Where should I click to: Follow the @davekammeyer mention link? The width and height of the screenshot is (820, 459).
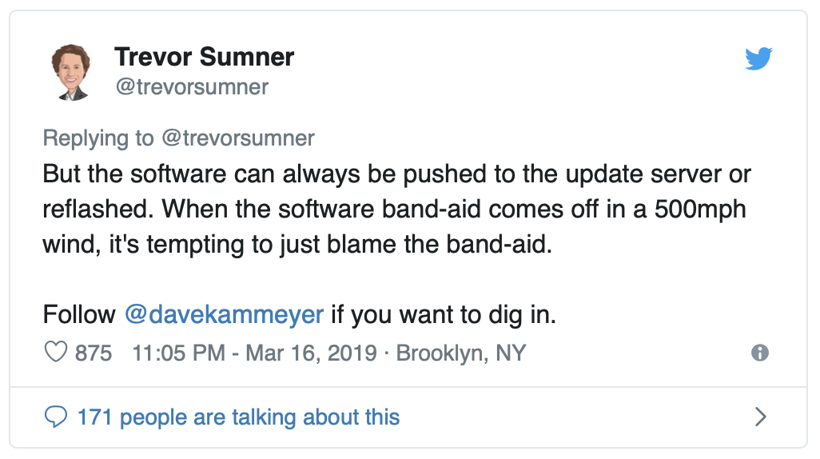pos(224,314)
